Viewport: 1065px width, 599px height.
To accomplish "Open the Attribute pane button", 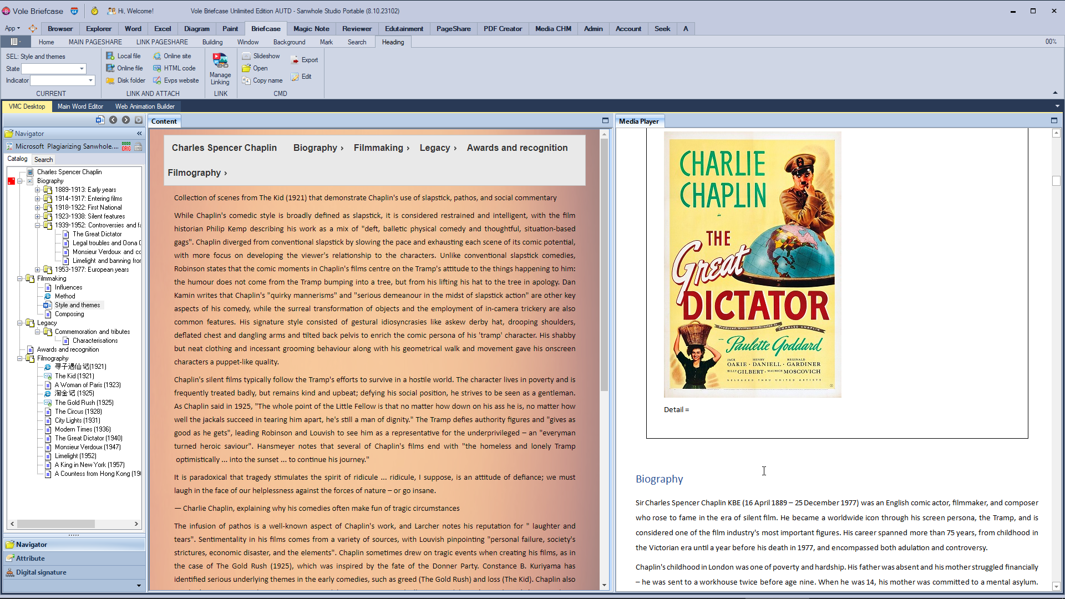I will pos(74,559).
